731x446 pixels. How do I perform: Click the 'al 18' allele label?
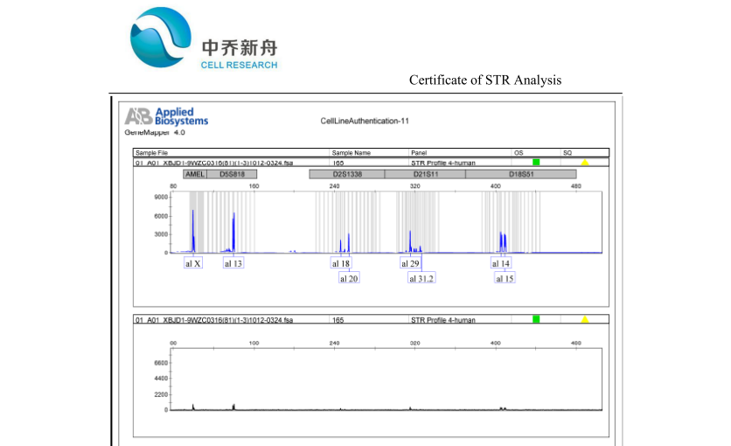pos(341,263)
